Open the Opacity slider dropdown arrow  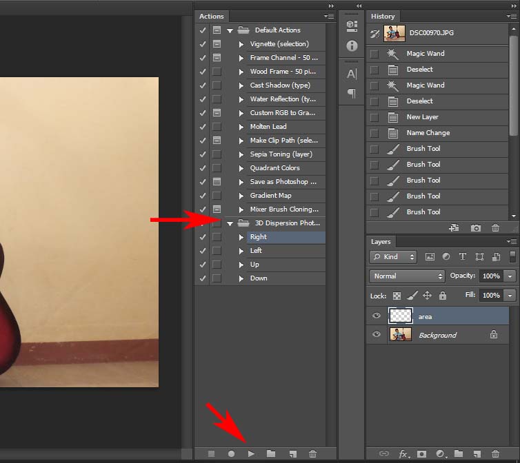click(x=510, y=276)
